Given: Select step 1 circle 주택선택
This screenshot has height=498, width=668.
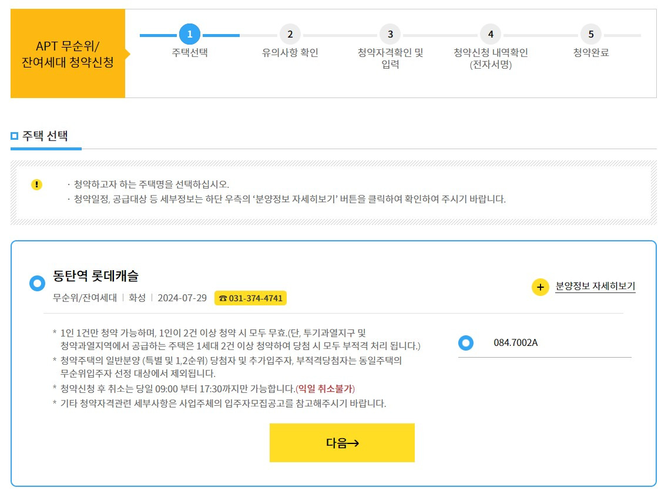Looking at the screenshot, I should click(x=190, y=34).
